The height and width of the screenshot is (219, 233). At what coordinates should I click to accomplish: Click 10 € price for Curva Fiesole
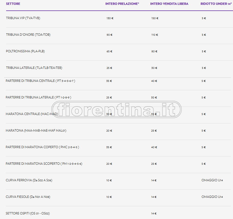[109, 197]
